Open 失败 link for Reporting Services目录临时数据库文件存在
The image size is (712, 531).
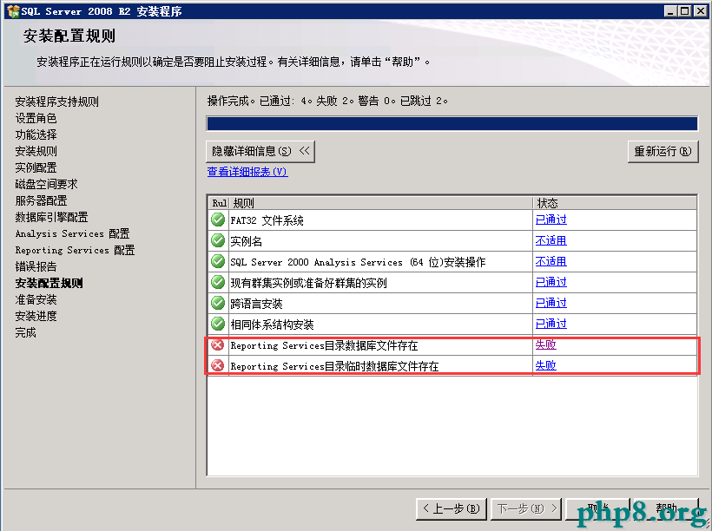click(x=546, y=365)
